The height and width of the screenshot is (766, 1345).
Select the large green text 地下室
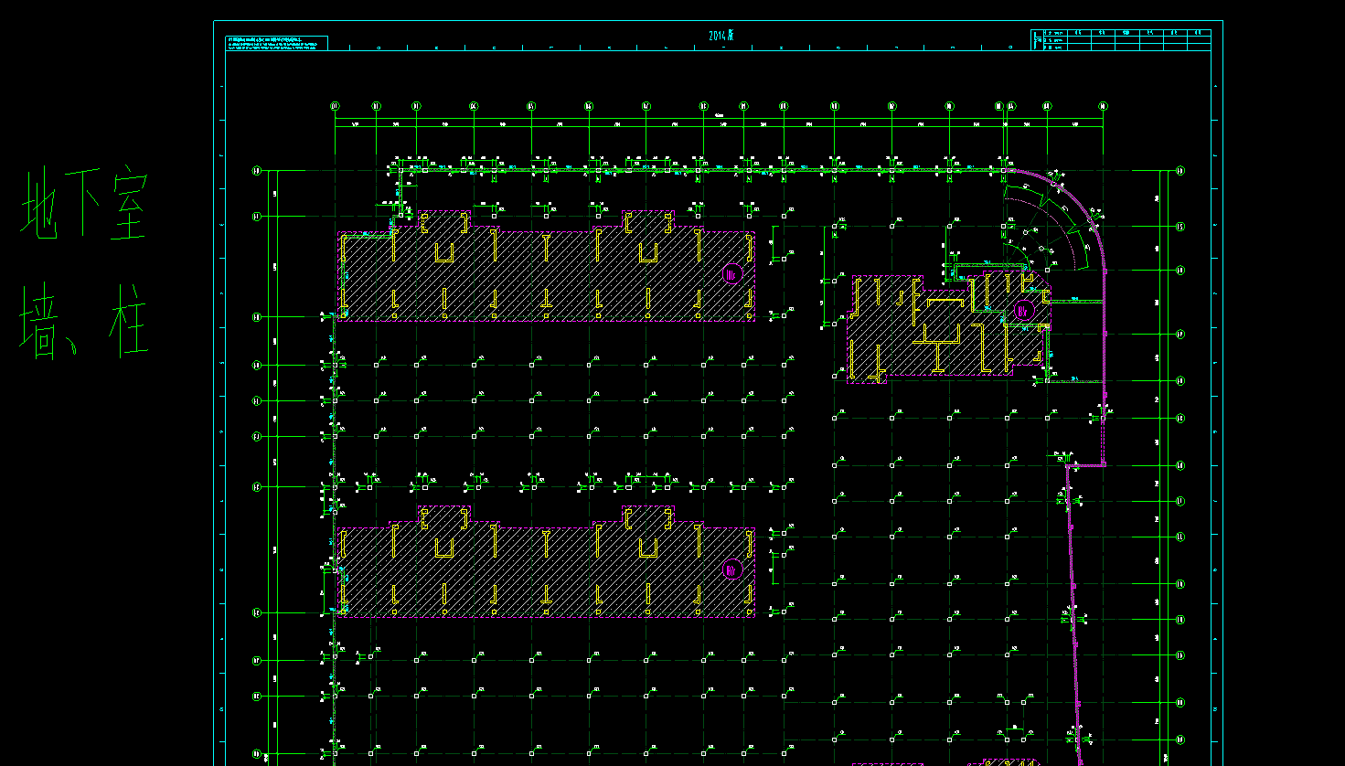[84, 204]
